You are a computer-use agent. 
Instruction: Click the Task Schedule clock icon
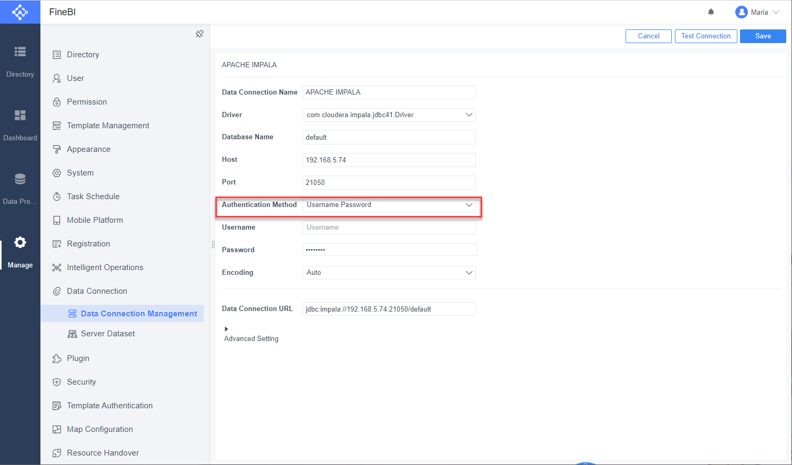tap(57, 197)
